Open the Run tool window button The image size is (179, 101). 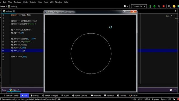coord(25,95)
